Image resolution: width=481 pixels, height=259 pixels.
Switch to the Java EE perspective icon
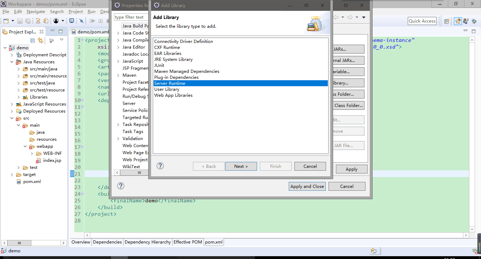click(457, 21)
